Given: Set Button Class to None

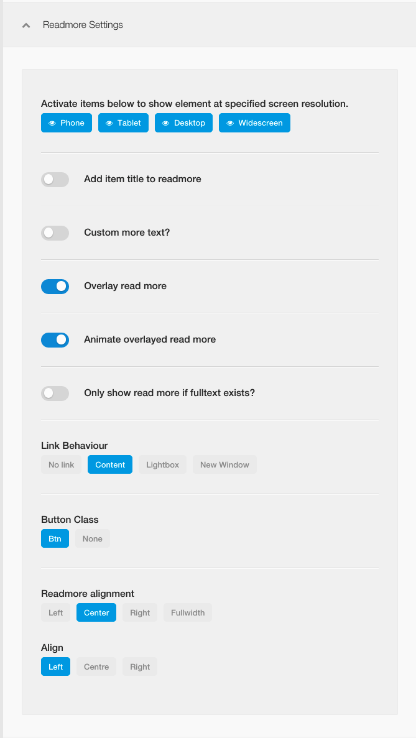Looking at the screenshot, I should click(92, 538).
